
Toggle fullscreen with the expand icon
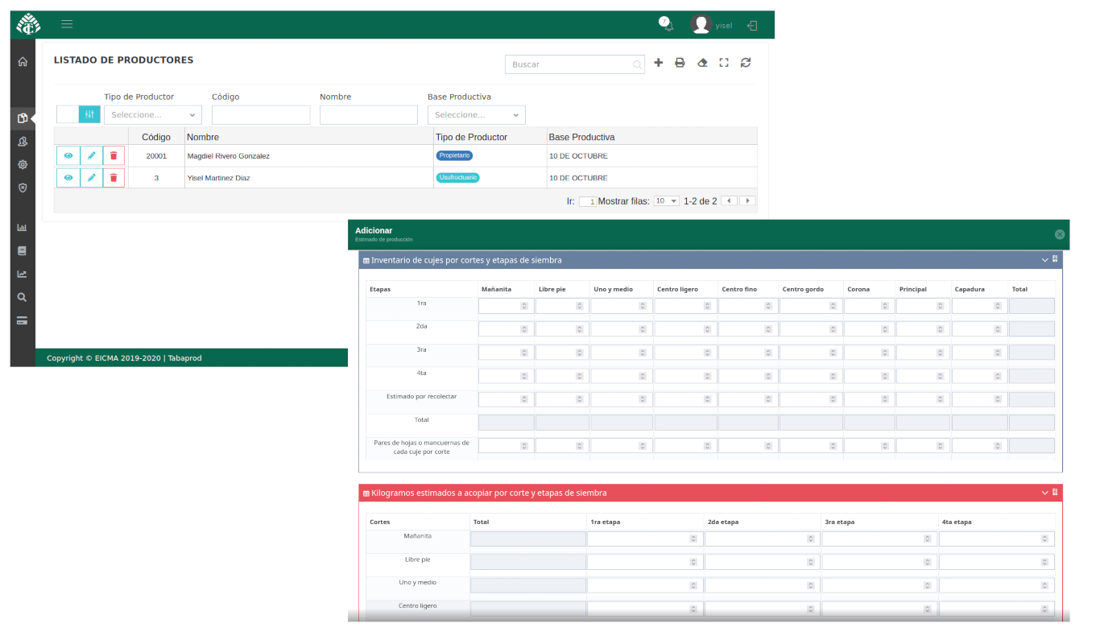tap(724, 63)
